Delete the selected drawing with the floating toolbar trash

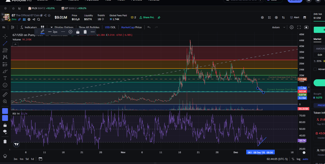tap(85, 32)
